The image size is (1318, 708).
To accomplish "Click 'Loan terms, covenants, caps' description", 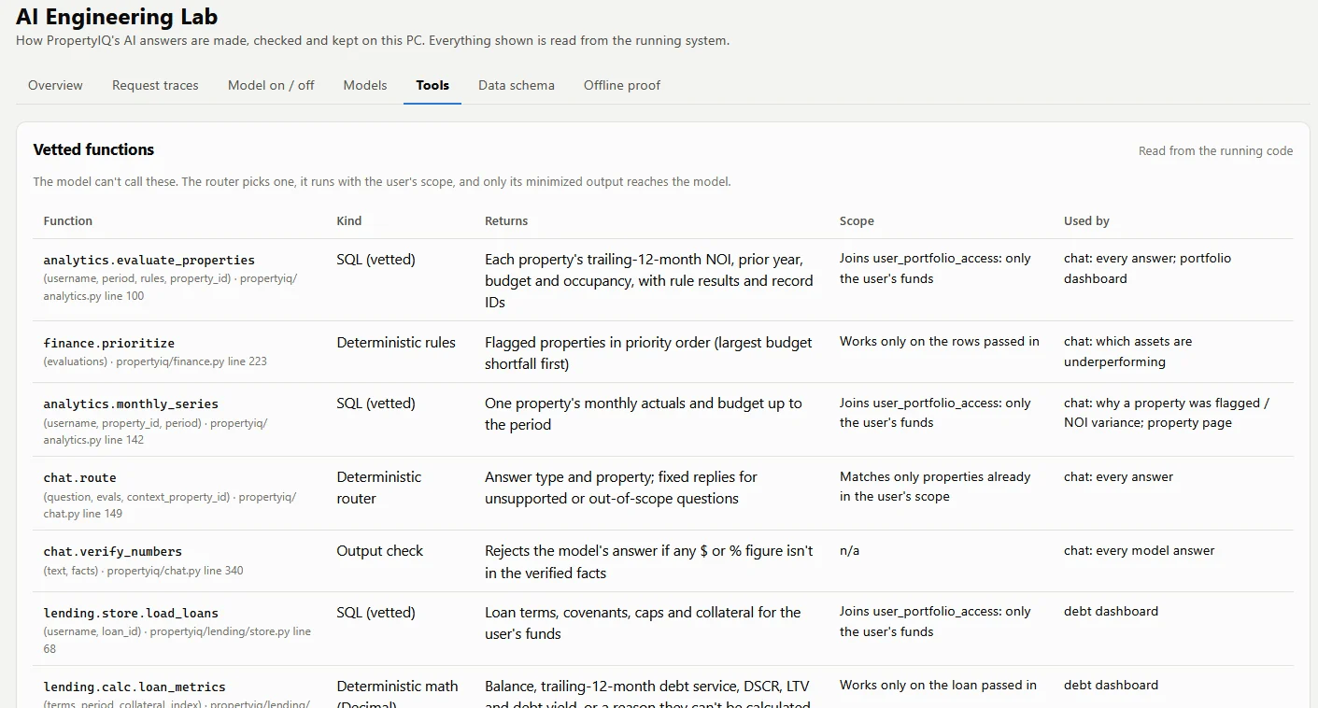I will click(x=643, y=623).
